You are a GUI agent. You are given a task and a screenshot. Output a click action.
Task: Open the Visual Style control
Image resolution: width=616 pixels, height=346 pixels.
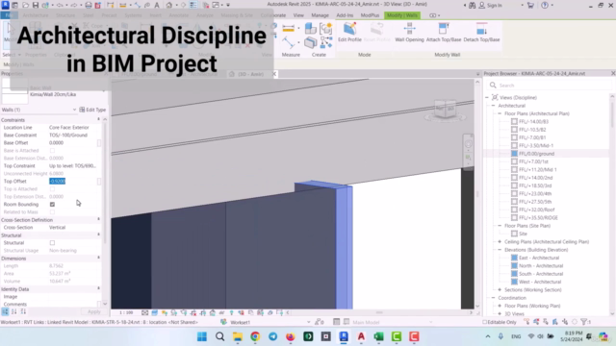point(155,312)
